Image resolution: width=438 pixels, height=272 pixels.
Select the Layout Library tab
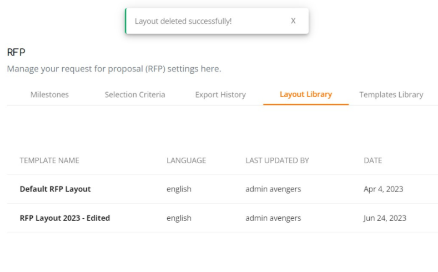pos(306,94)
